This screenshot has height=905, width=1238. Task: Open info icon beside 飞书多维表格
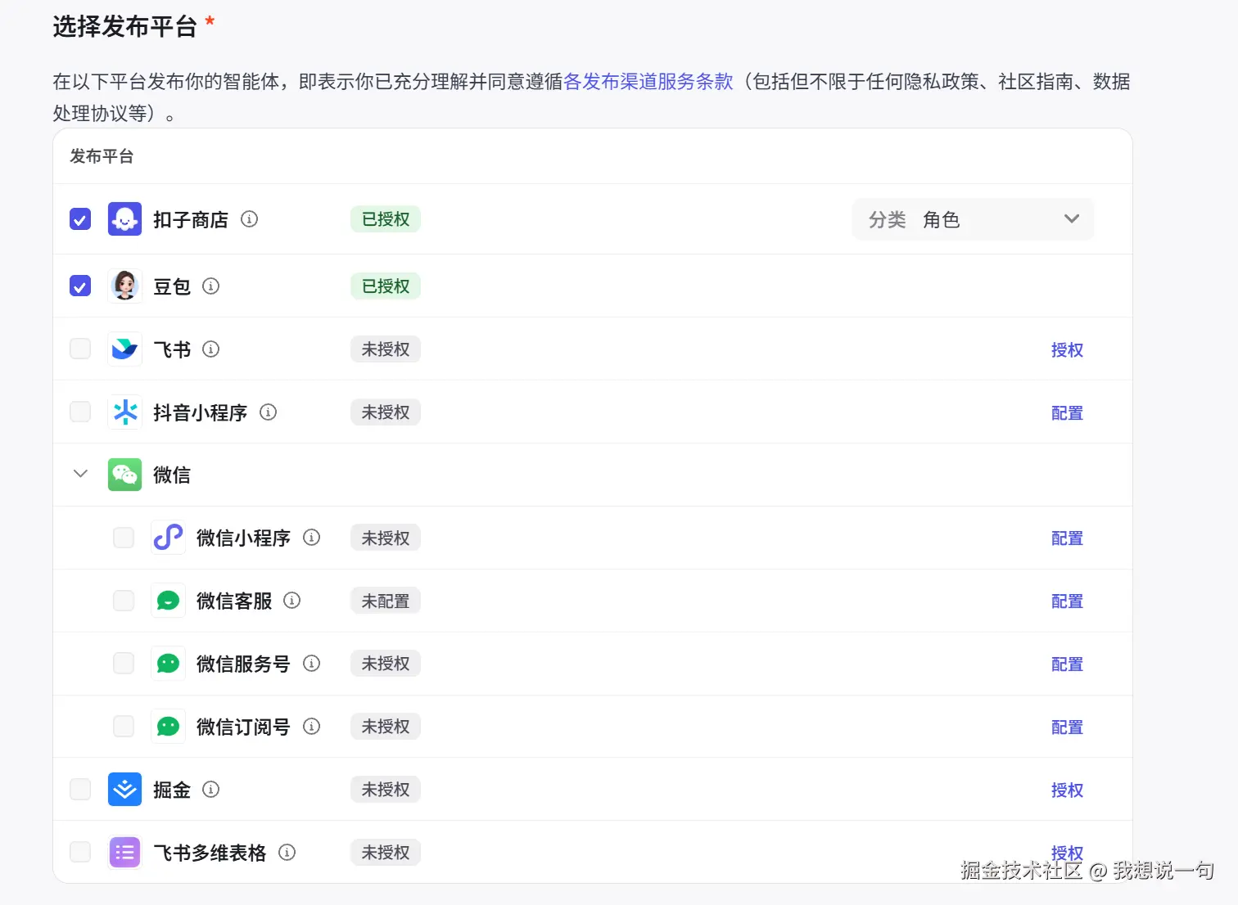287,853
